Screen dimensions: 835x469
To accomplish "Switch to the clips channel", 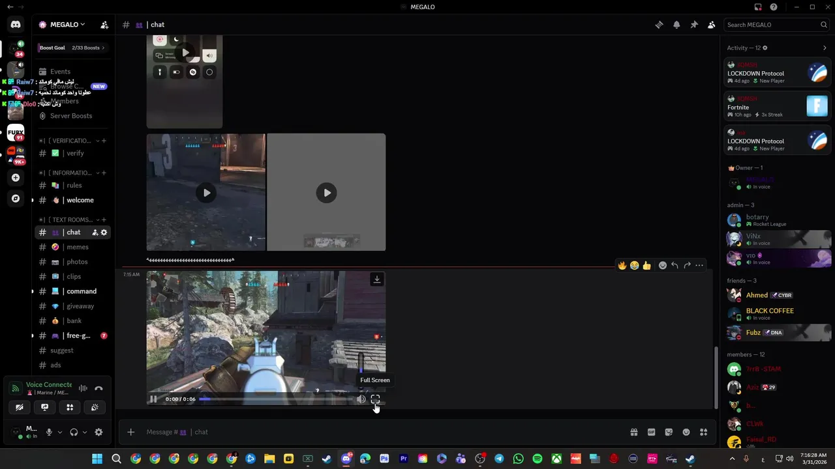I will (73, 276).
